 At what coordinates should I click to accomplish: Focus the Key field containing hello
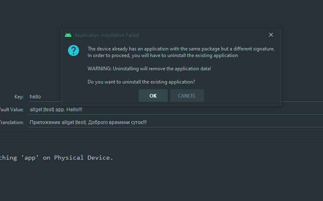pyautogui.click(x=45, y=97)
